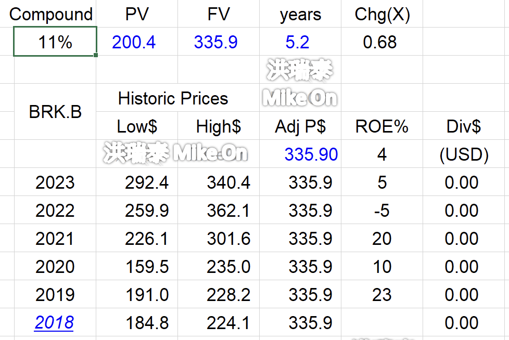The height and width of the screenshot is (340, 509).
Task: Click the fill handle of the selected cell
Action: pos(96,55)
